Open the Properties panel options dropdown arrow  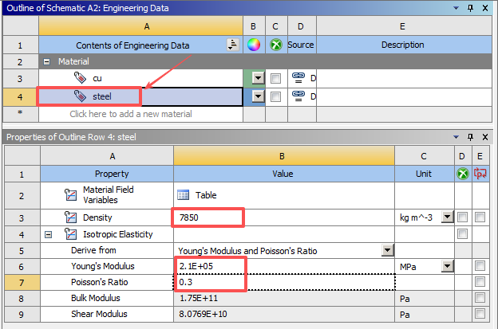click(x=456, y=137)
